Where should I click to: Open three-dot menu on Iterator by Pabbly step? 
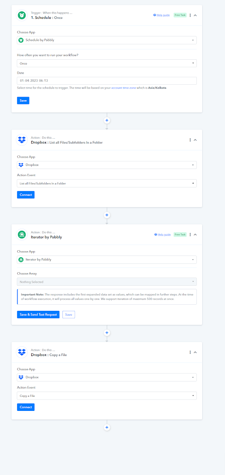pyautogui.click(x=190, y=234)
